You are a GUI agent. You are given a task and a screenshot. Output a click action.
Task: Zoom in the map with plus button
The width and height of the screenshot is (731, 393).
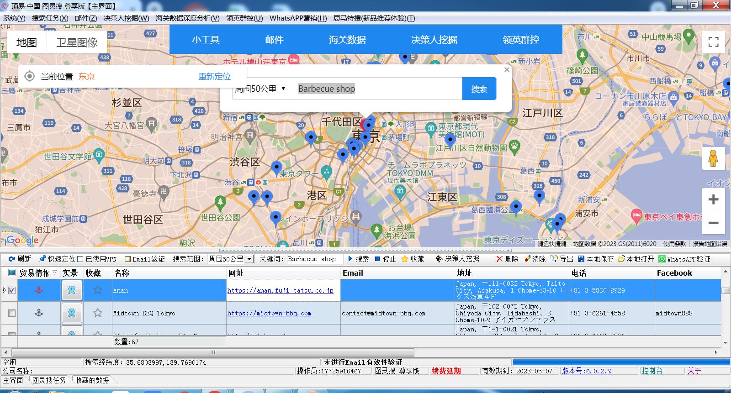(x=713, y=199)
